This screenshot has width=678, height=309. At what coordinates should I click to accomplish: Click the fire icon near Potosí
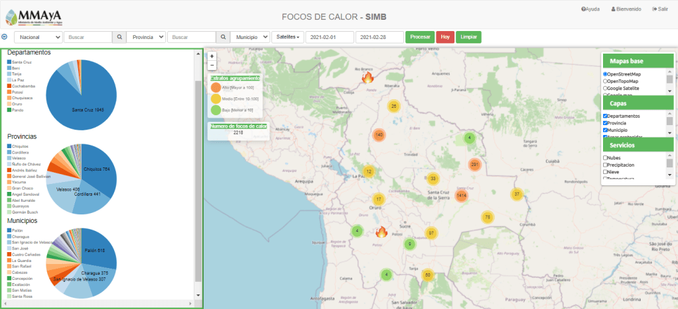tap(381, 232)
